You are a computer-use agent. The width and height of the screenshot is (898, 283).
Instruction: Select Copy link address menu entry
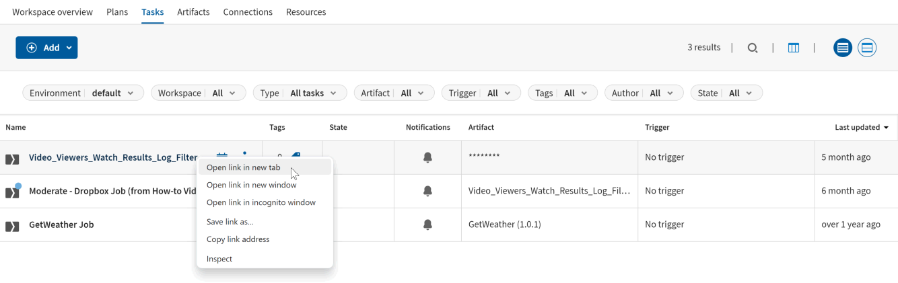point(238,239)
